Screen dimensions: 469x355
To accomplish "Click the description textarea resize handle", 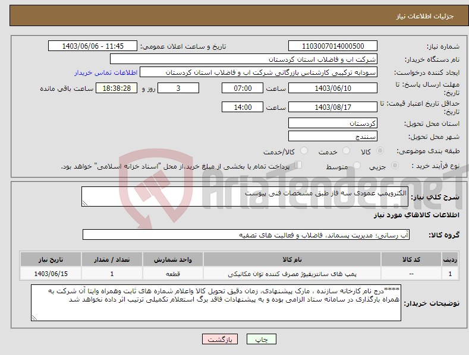I will coord(85,203).
